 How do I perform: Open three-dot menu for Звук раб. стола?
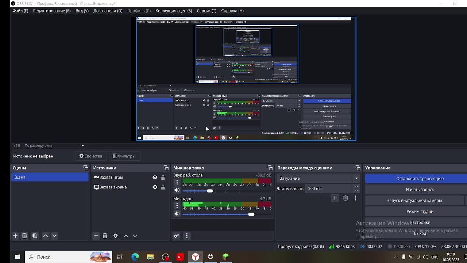177,182
